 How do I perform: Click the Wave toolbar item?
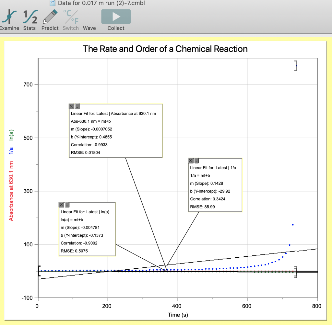[89, 28]
